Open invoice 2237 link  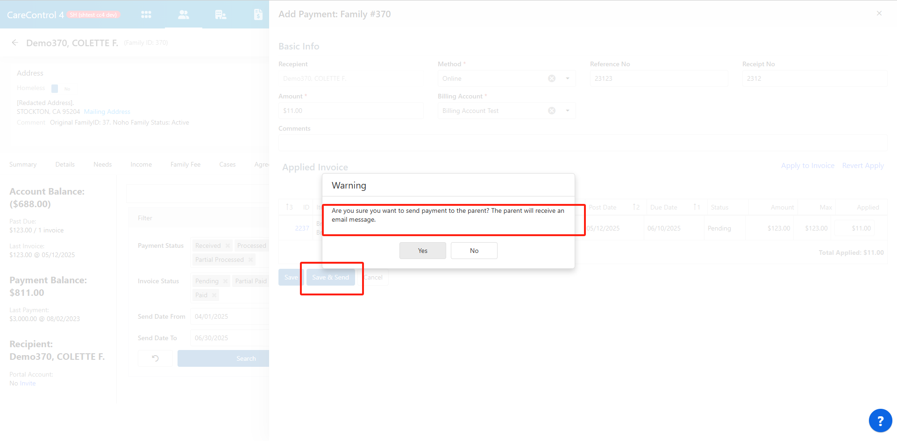pyautogui.click(x=302, y=228)
